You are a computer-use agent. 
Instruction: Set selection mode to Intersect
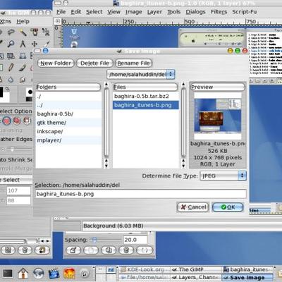27,121
